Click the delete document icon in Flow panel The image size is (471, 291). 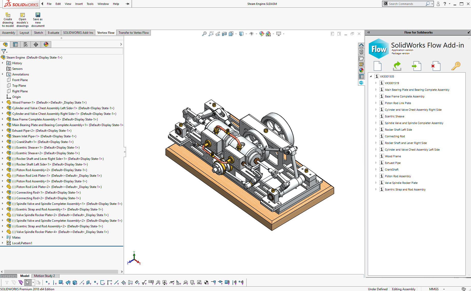point(436,66)
